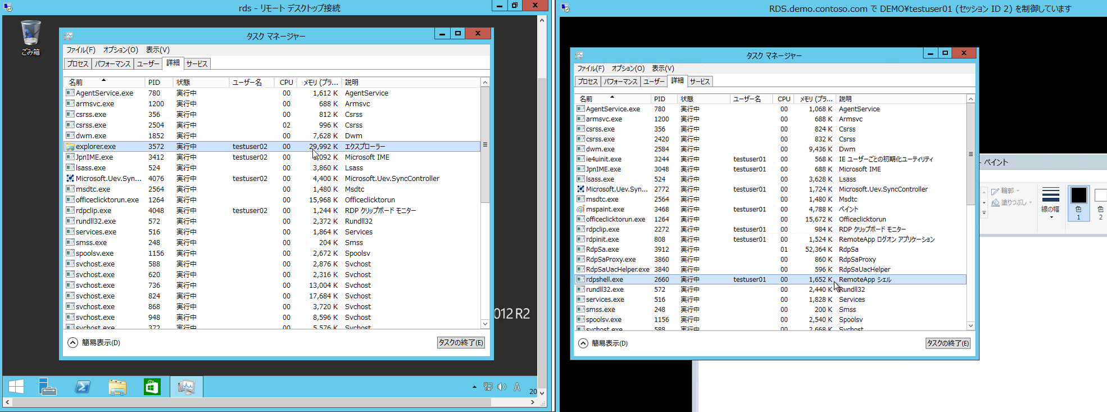Open the Windows Store taskbar icon

coord(152,387)
